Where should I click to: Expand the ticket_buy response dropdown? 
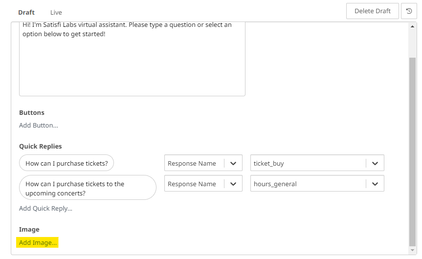309,164
